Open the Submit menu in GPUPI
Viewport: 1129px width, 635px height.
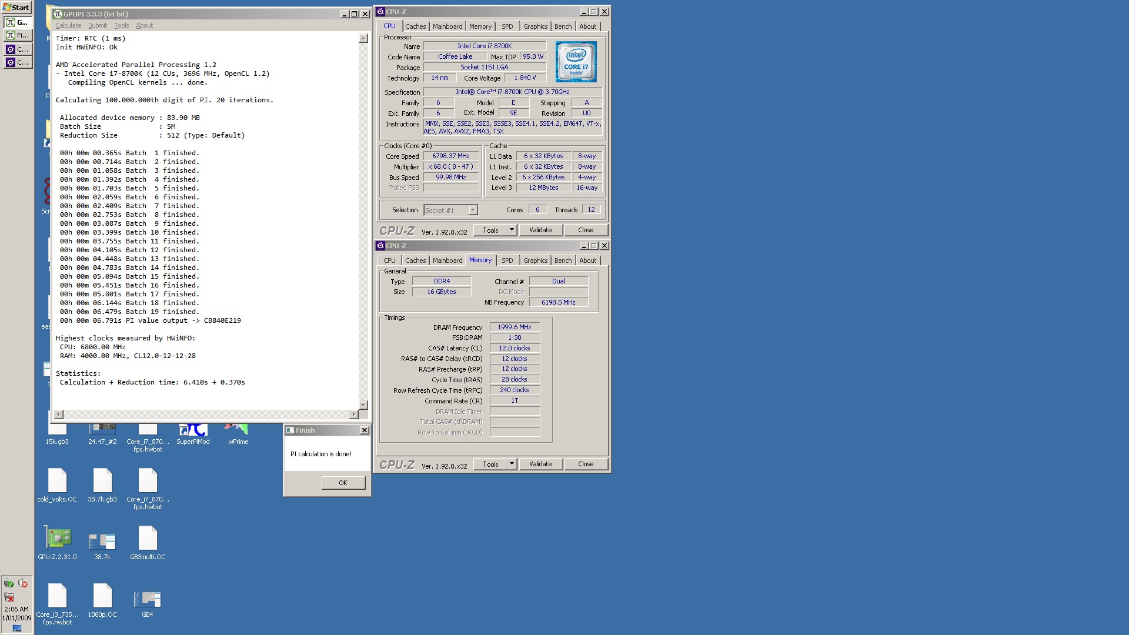[x=98, y=25]
